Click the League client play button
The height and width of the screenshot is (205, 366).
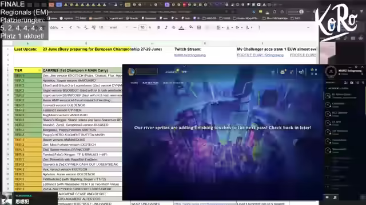click(x=146, y=72)
